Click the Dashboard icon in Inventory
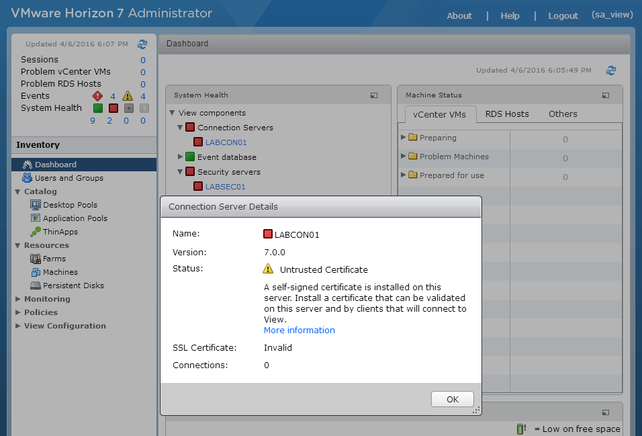This screenshot has height=436, width=642. tap(28, 165)
